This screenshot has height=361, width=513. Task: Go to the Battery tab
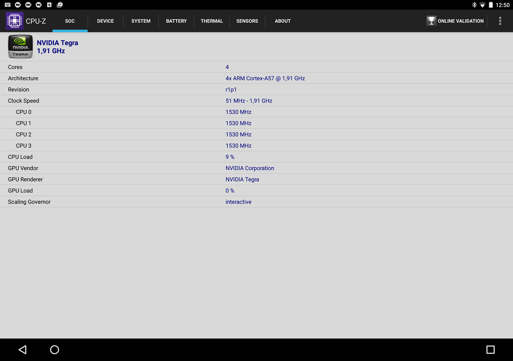click(176, 21)
